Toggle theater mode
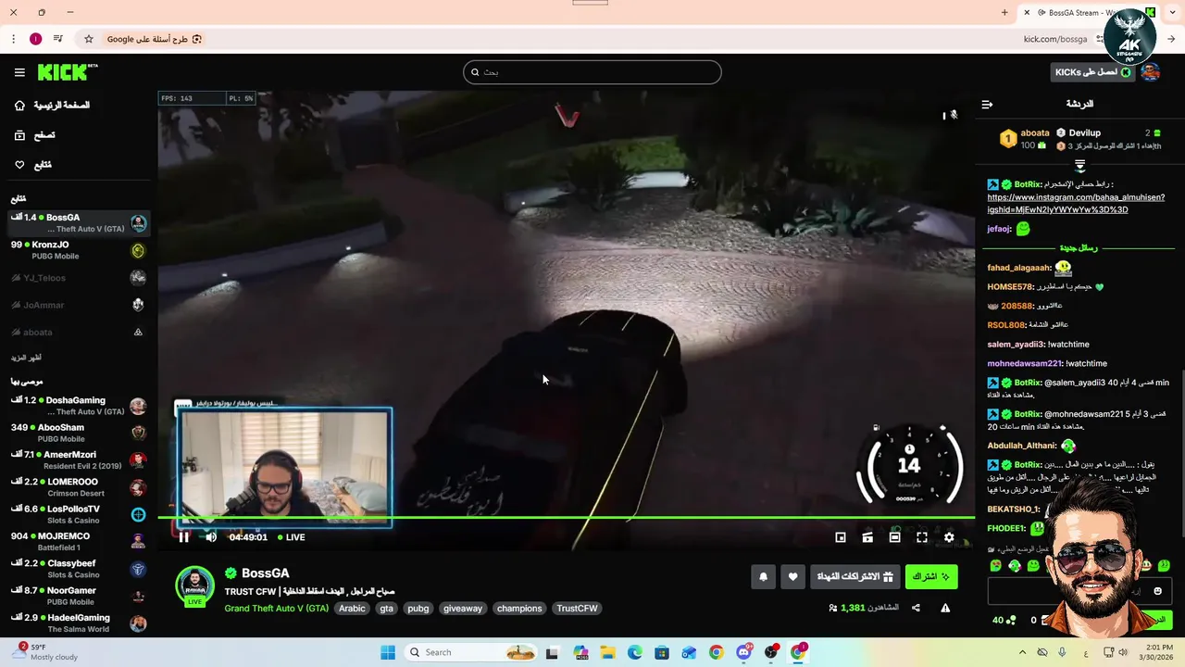 [x=894, y=537]
